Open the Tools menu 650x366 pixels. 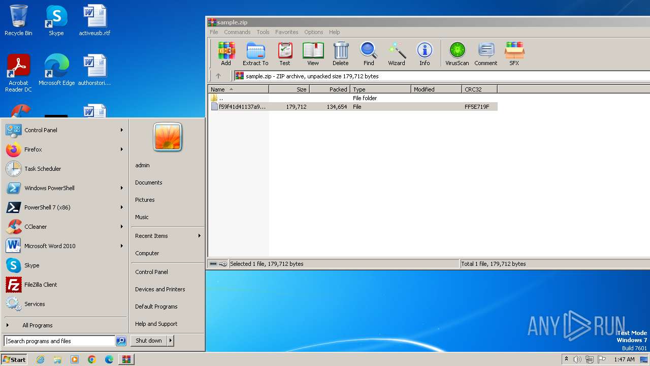263,32
